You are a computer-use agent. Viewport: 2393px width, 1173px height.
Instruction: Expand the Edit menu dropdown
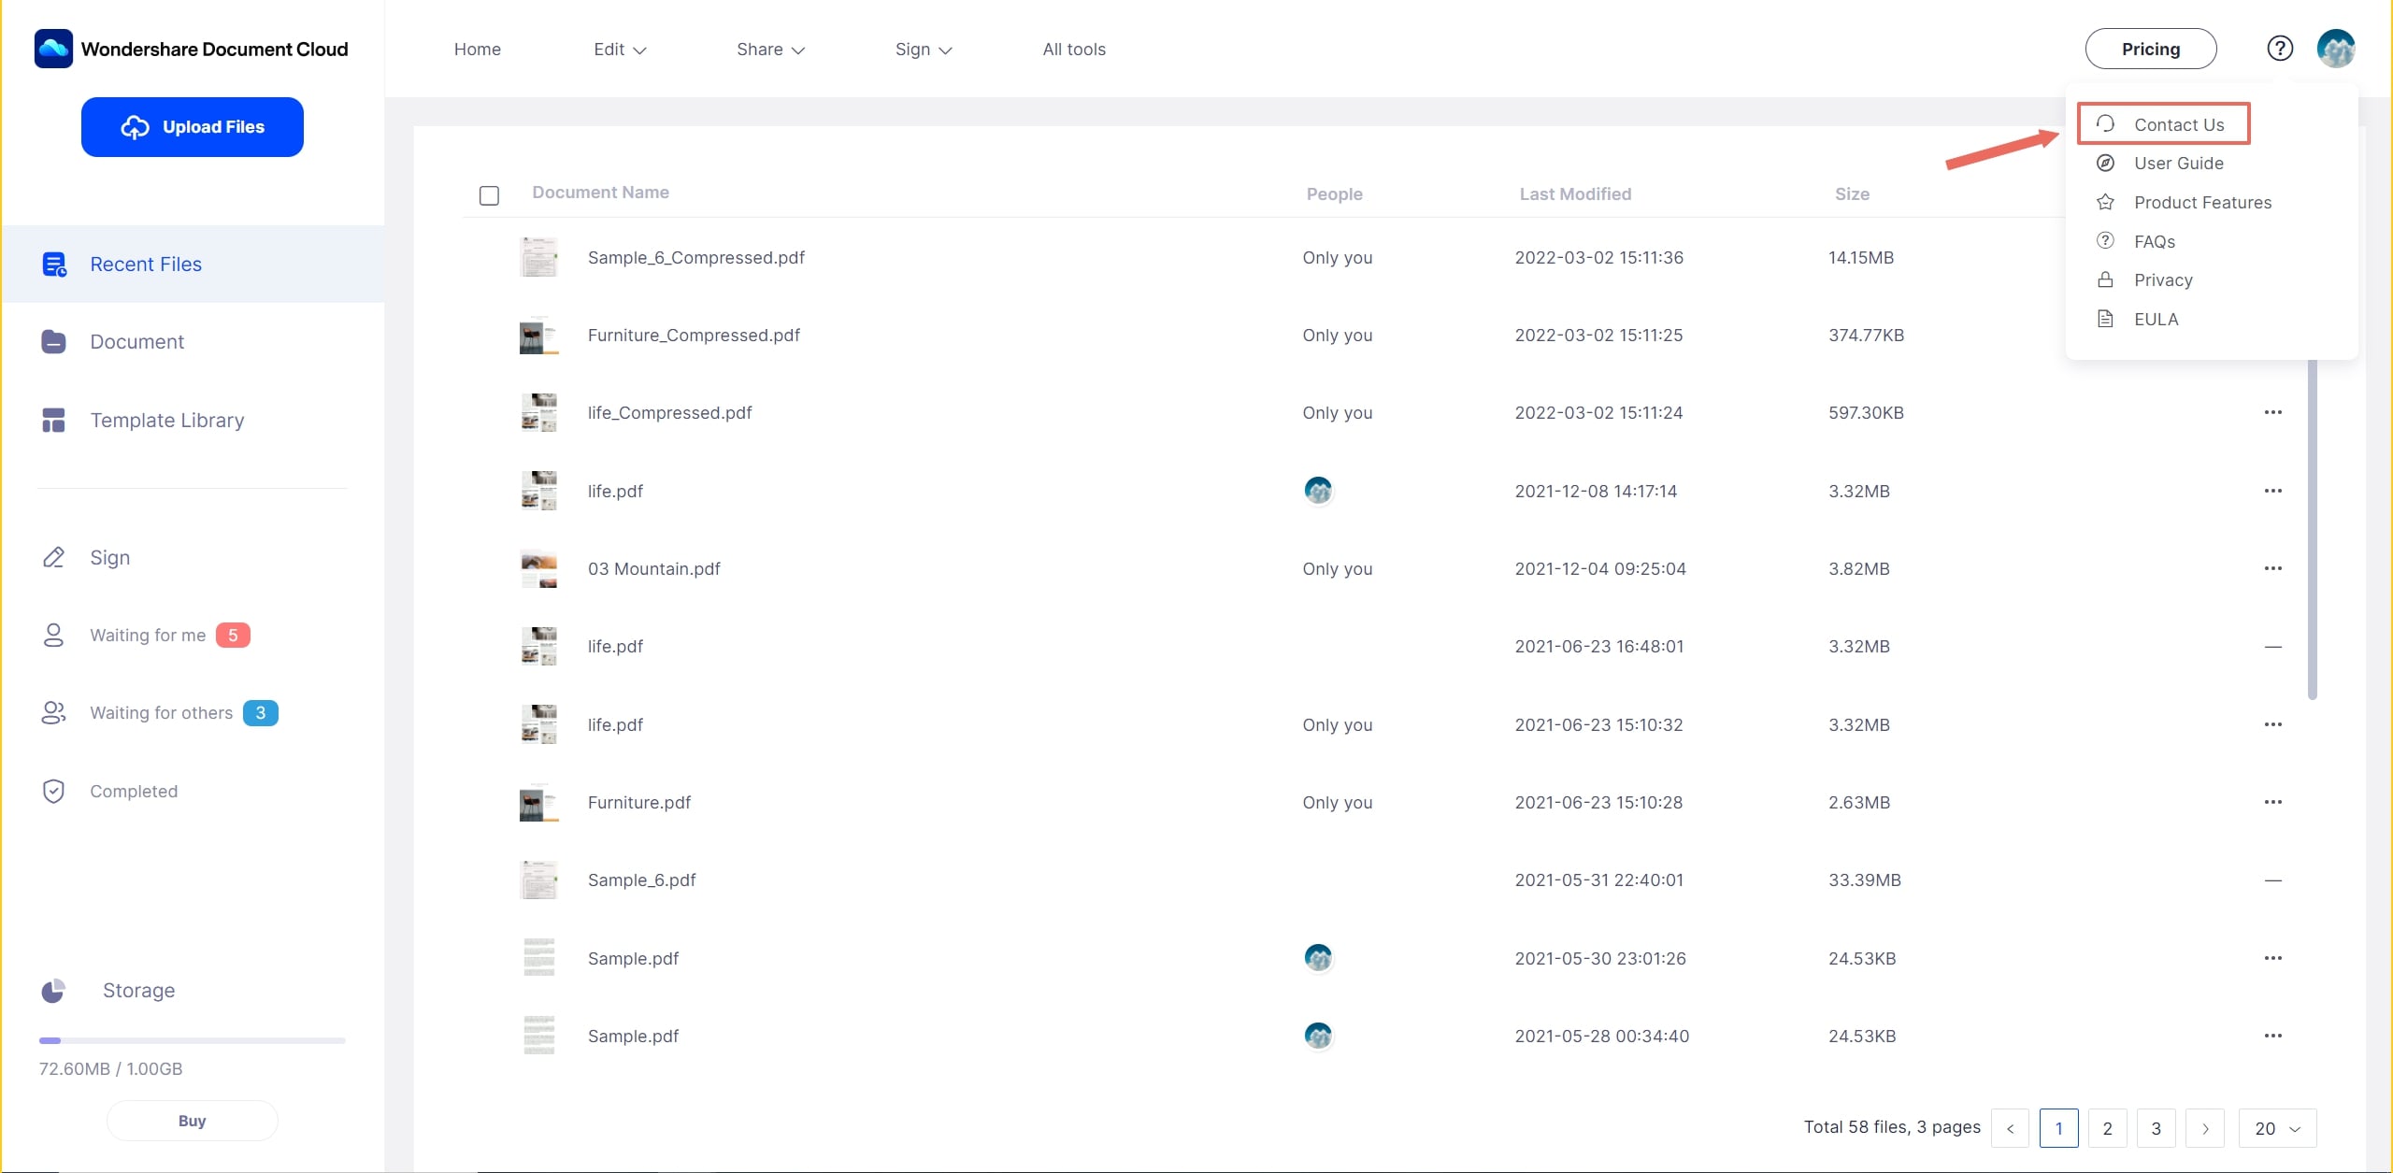620,50
